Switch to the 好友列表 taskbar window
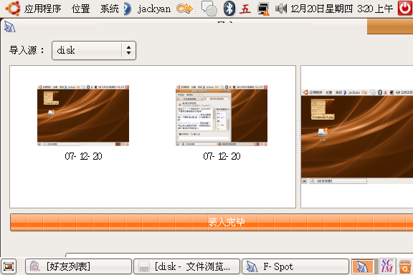This screenshot has height=275, width=413. click(x=78, y=266)
